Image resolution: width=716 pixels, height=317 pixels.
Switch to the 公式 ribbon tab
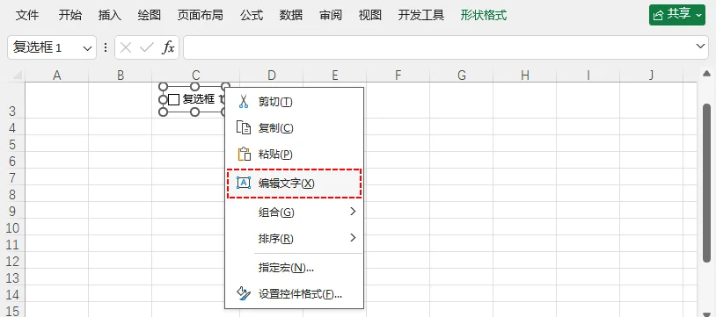pos(252,15)
